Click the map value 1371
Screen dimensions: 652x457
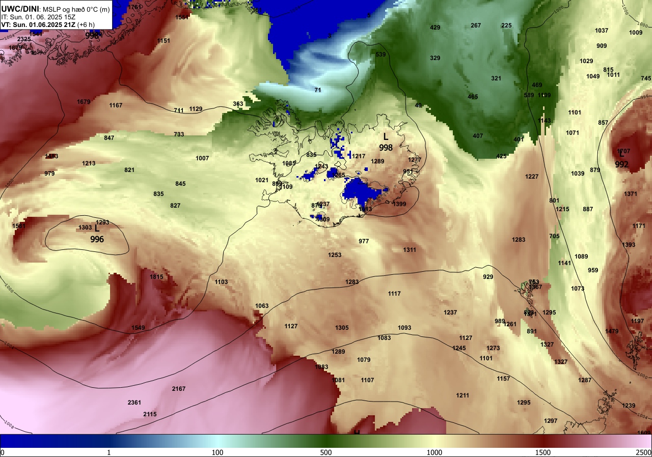pos(631,194)
